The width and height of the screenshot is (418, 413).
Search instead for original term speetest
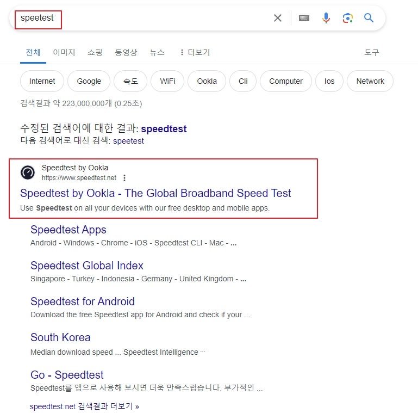click(128, 141)
